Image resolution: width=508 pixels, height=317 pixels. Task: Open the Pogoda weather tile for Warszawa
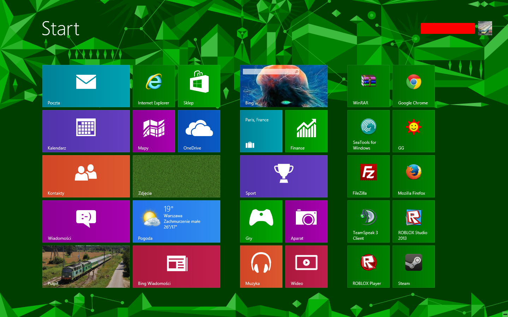pos(177,221)
